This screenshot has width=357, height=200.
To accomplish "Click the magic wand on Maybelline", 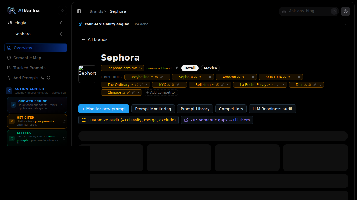I will (157, 77).
